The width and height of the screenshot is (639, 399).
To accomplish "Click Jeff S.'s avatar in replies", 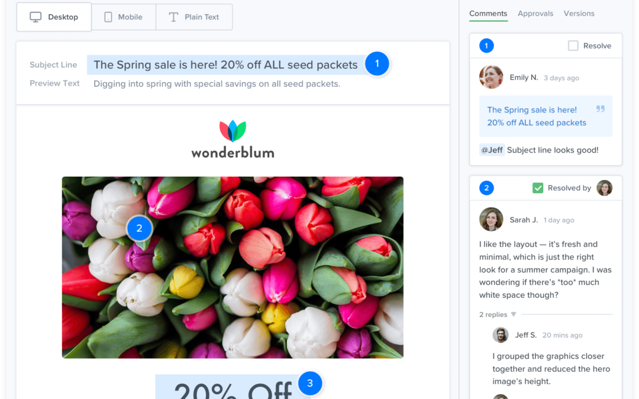I will click(x=501, y=335).
